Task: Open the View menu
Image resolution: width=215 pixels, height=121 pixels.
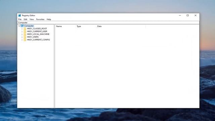Action: tap(32, 19)
